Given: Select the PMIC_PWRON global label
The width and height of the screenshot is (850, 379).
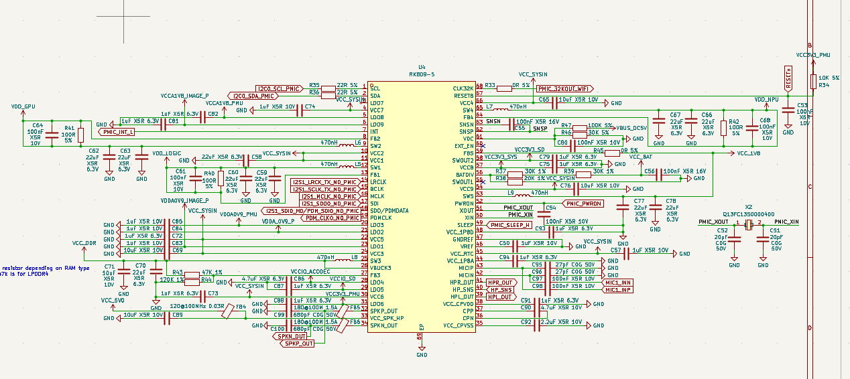Looking at the screenshot, I should pos(583,203).
